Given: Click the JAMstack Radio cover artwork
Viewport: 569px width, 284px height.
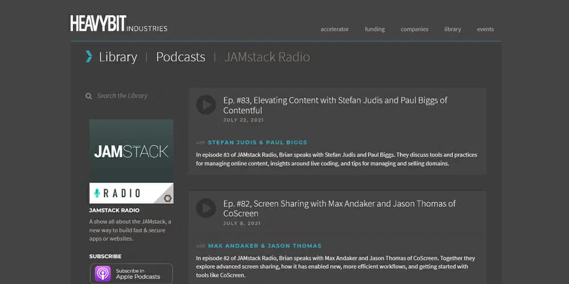Looking at the screenshot, I should coord(131,161).
